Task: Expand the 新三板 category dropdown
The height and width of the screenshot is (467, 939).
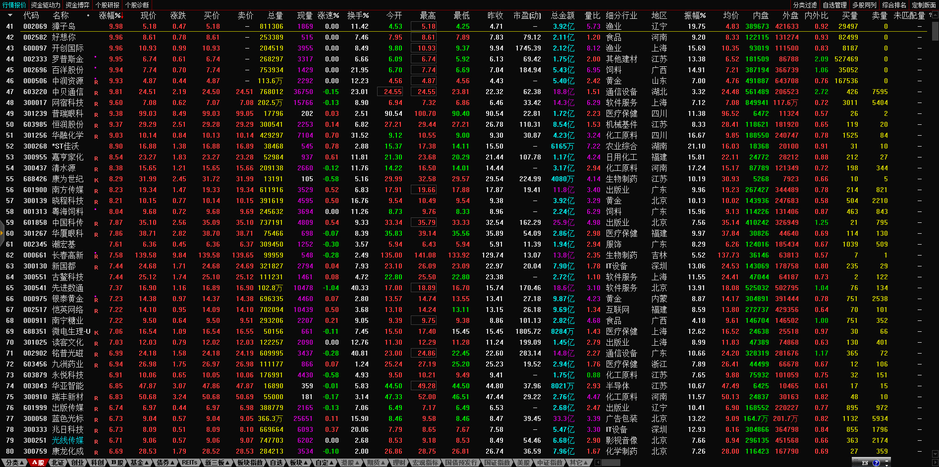Action: click(217, 463)
